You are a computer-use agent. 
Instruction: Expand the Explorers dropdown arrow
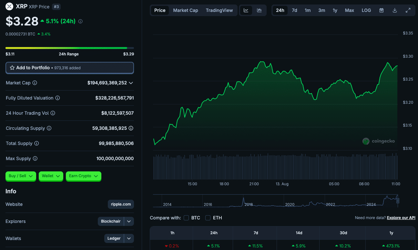coord(129,221)
